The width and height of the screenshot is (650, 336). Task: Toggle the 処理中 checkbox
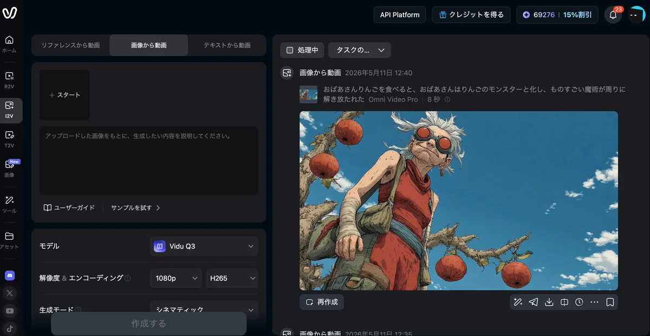(290, 50)
